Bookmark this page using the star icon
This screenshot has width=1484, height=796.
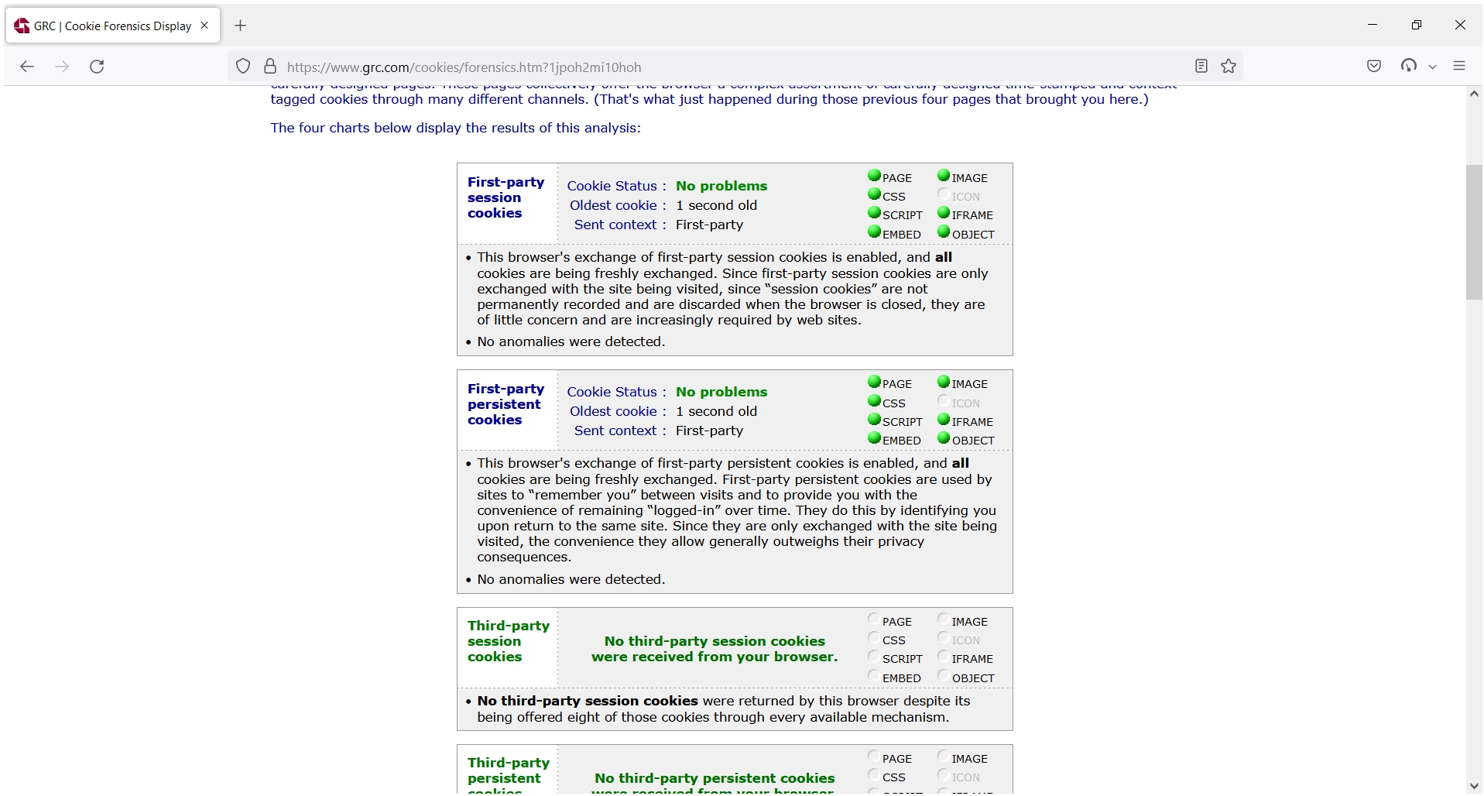[1229, 67]
